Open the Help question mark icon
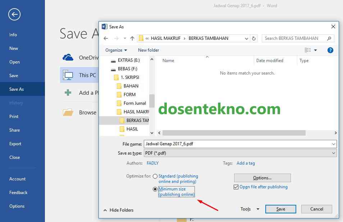 (x=330, y=50)
